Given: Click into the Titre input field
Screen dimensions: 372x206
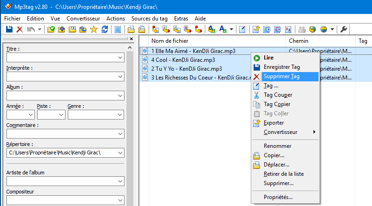Looking at the screenshot, I should pos(62,58).
